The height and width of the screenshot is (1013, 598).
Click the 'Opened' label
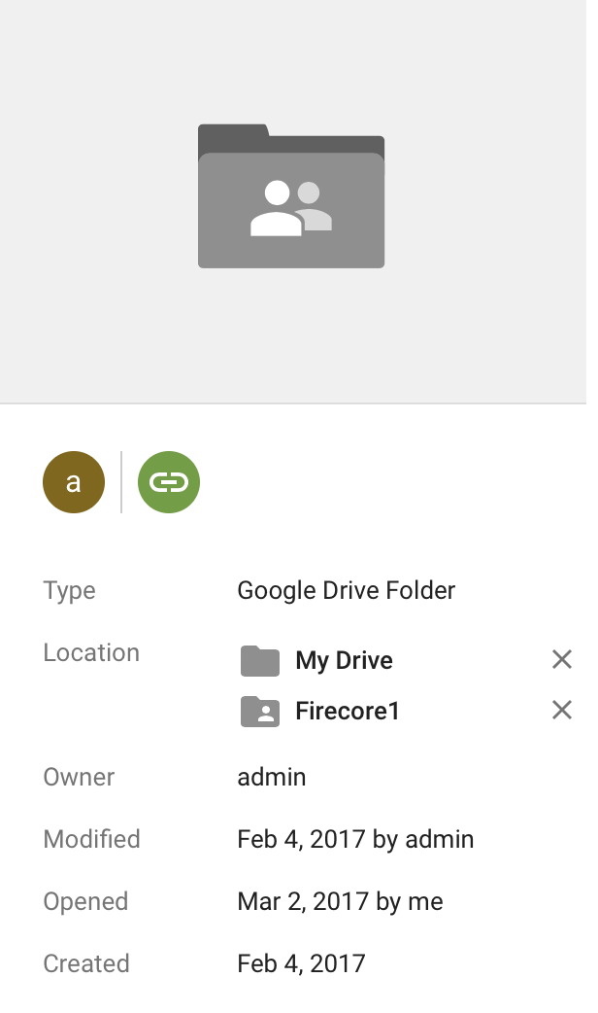[x=85, y=902]
